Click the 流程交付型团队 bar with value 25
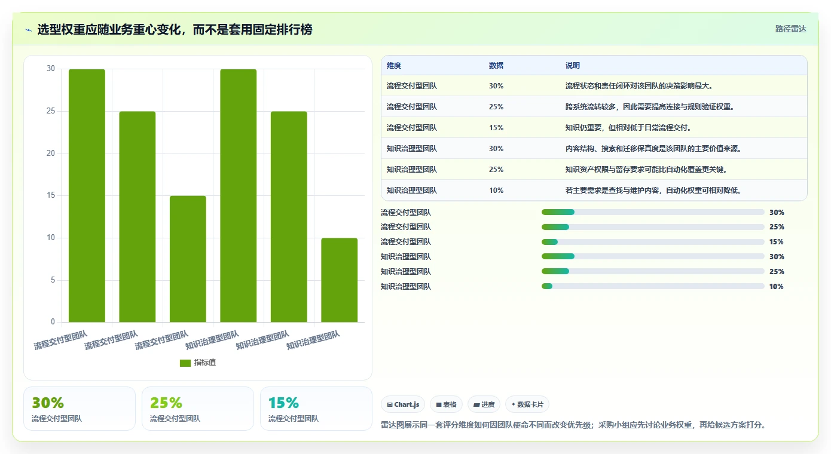This screenshot has height=454, width=831. (138, 217)
